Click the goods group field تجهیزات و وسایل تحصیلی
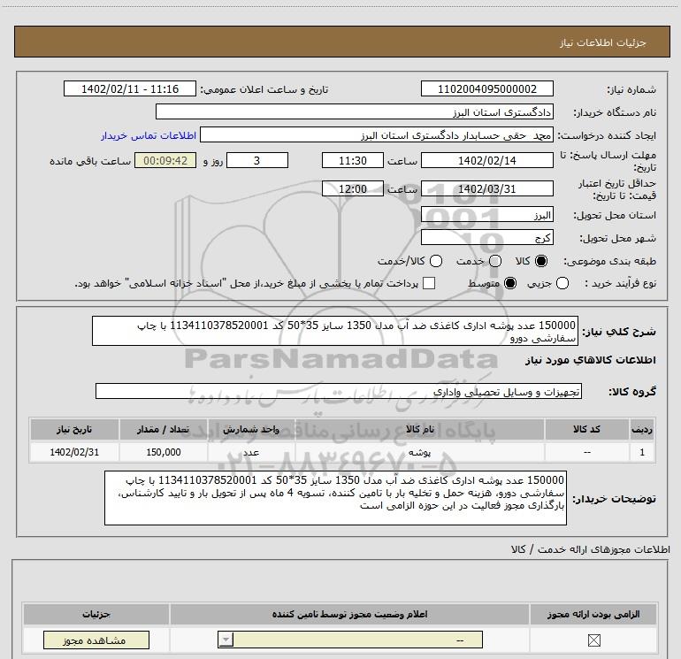Screen dimensions: 681x659 [x=339, y=391]
